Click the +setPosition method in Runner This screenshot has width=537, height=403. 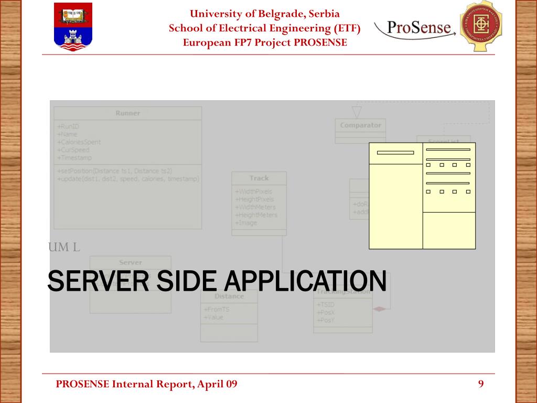(x=115, y=171)
